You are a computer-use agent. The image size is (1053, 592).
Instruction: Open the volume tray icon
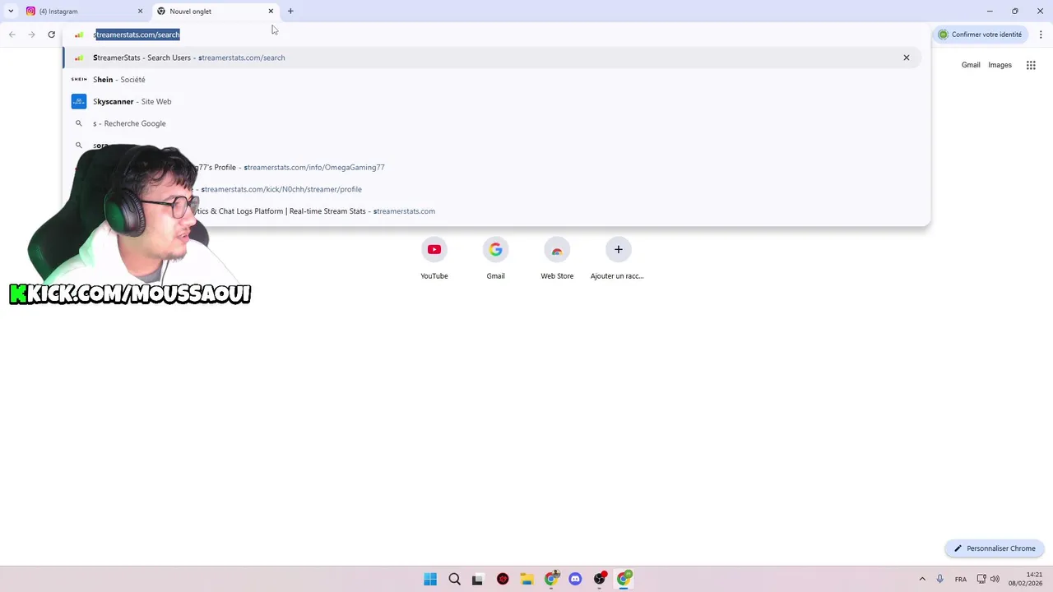[995, 579]
